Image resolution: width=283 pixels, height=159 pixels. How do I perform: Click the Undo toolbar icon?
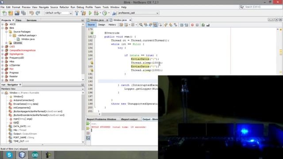coord(31,13)
